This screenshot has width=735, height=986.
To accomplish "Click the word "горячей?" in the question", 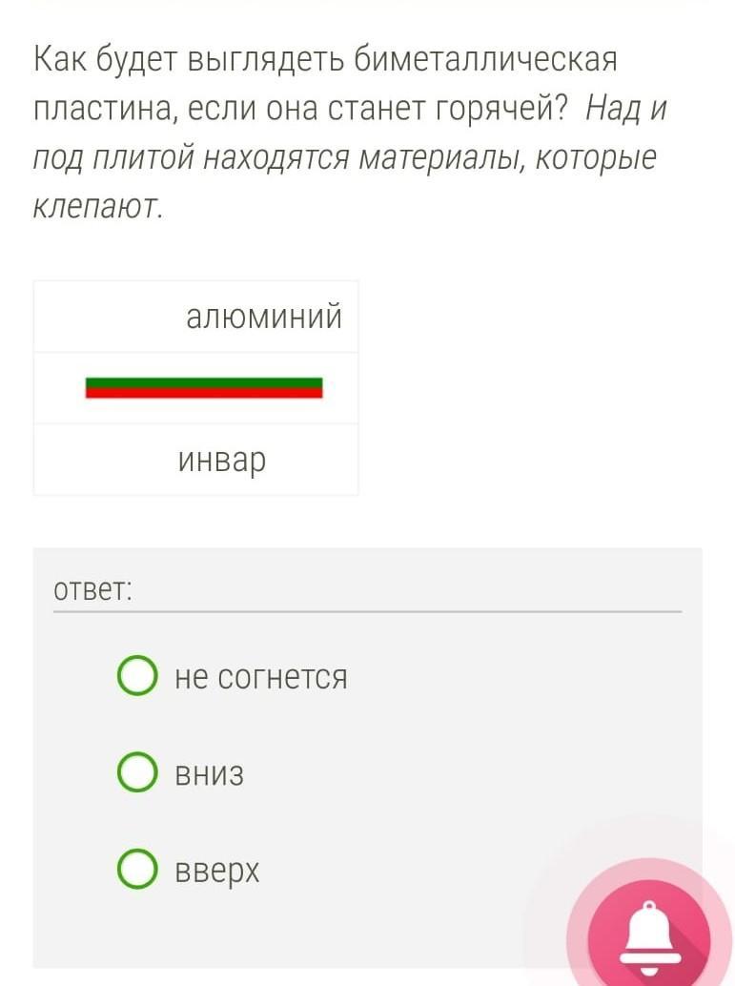I will point(501,110).
